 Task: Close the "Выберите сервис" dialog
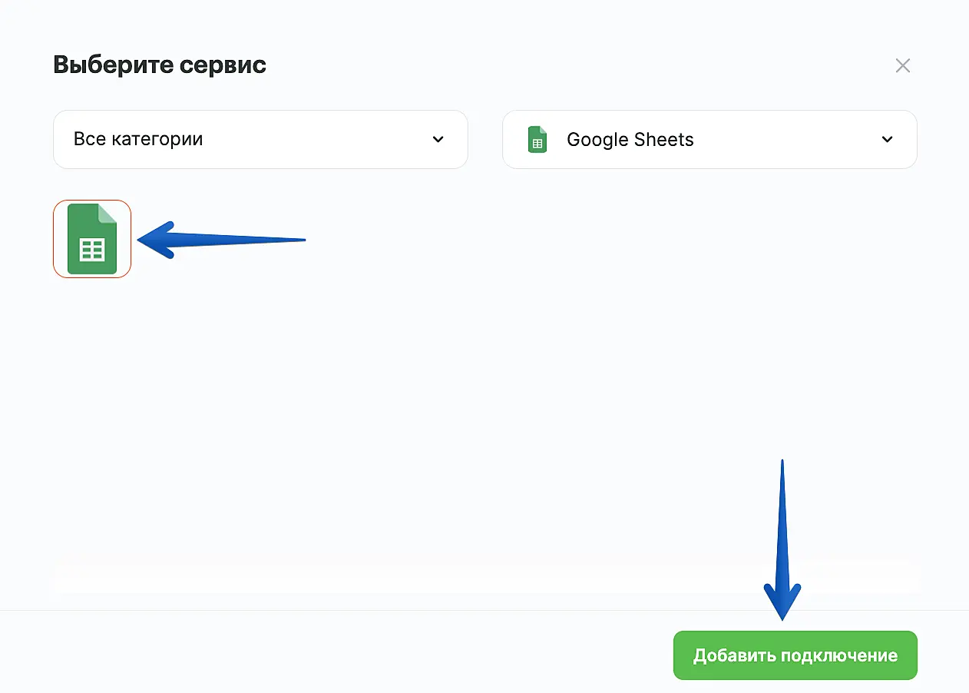click(x=902, y=65)
